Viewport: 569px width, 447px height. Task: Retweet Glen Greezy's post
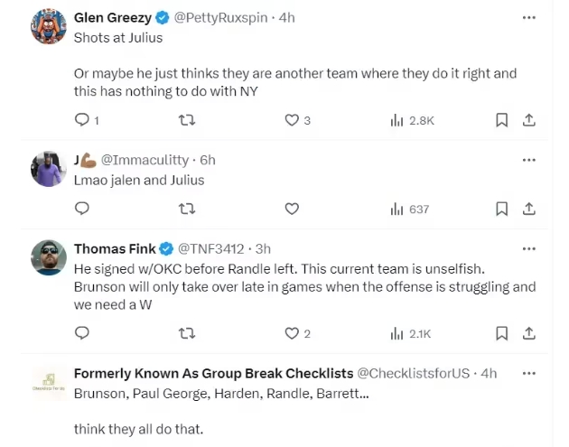187,120
